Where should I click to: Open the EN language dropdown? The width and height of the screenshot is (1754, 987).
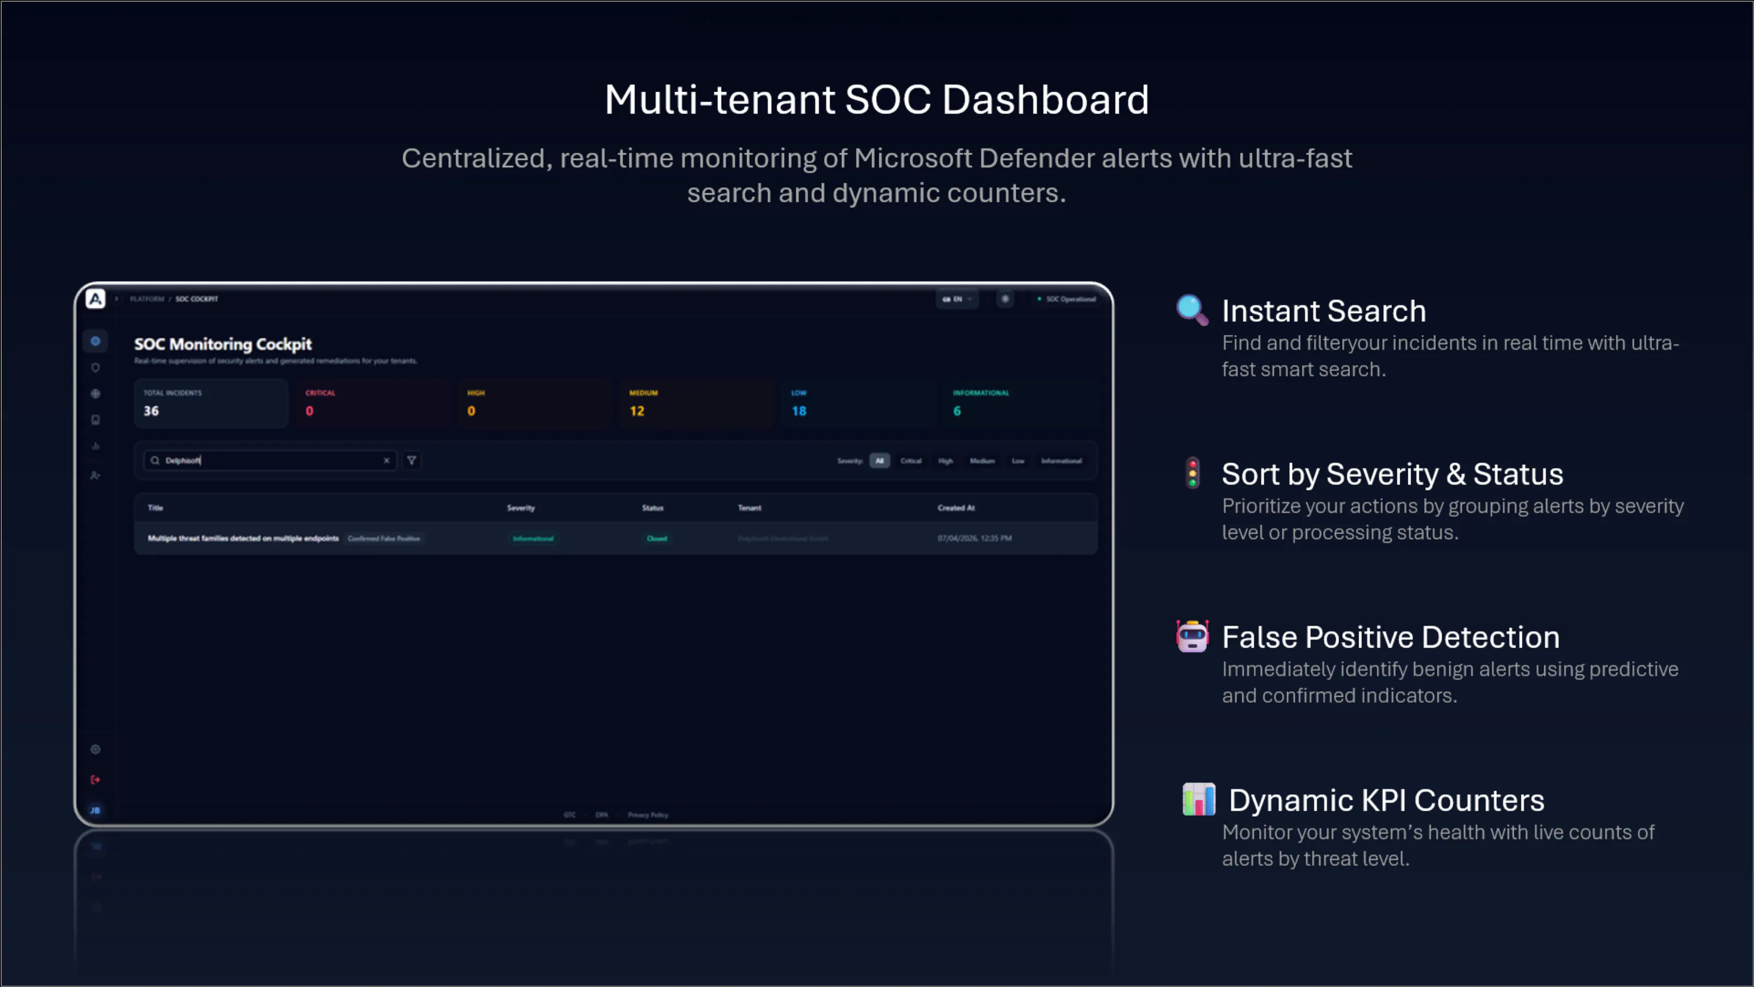pyautogui.click(x=957, y=298)
